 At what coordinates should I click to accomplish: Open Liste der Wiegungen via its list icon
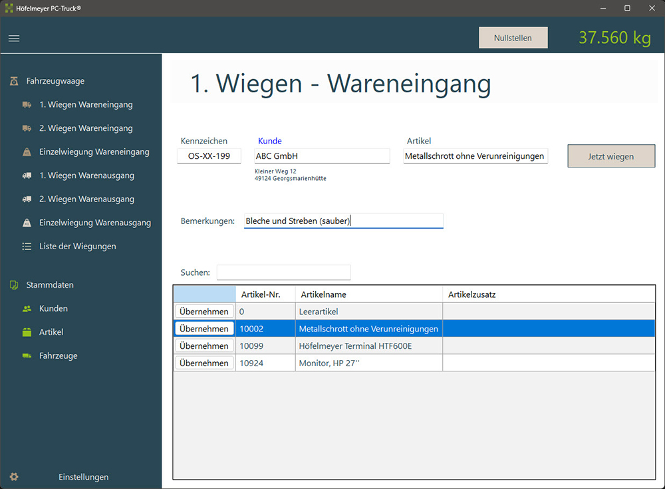pos(27,246)
